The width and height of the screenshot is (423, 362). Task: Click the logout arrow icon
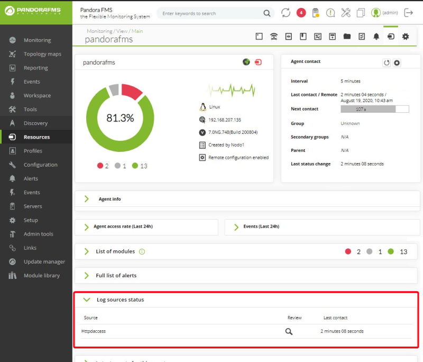[408, 13]
